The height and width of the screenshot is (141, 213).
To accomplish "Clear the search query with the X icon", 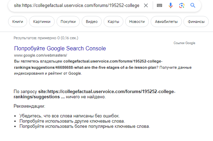I will coord(146,6).
